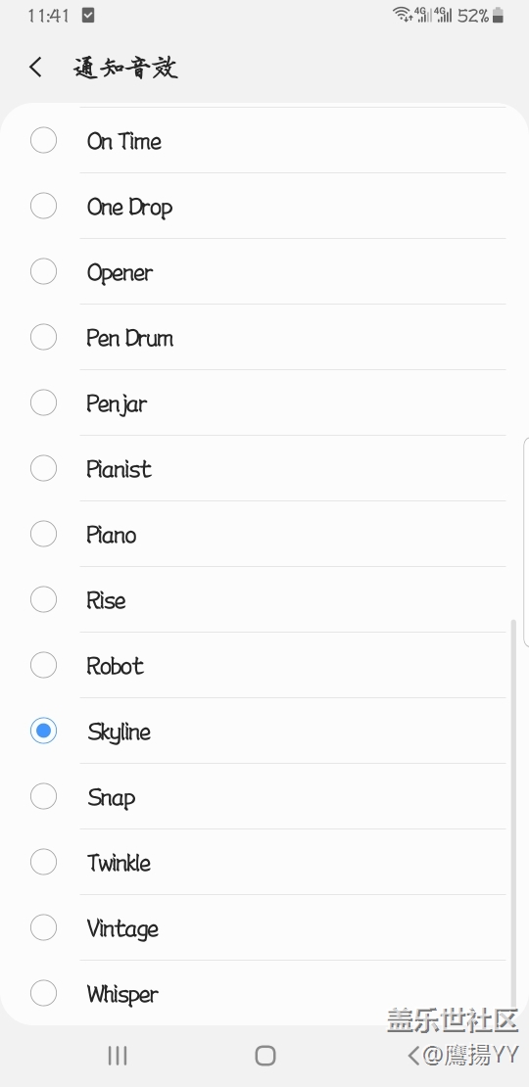
Task: Open recent apps navigation button
Action: pos(118,1055)
